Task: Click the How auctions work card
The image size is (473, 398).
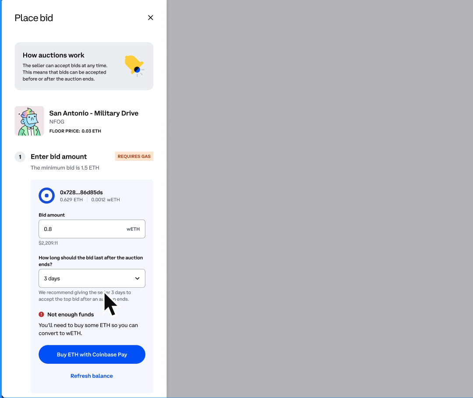Action: tap(84, 66)
